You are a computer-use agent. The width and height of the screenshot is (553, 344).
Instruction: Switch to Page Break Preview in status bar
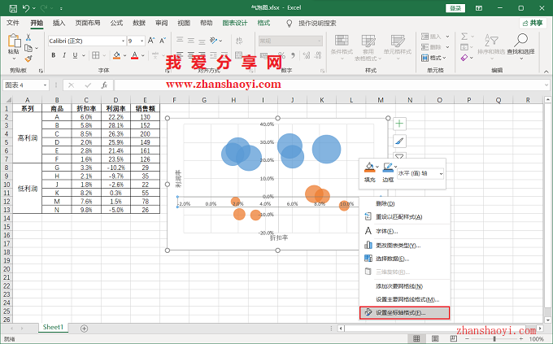pos(454,338)
